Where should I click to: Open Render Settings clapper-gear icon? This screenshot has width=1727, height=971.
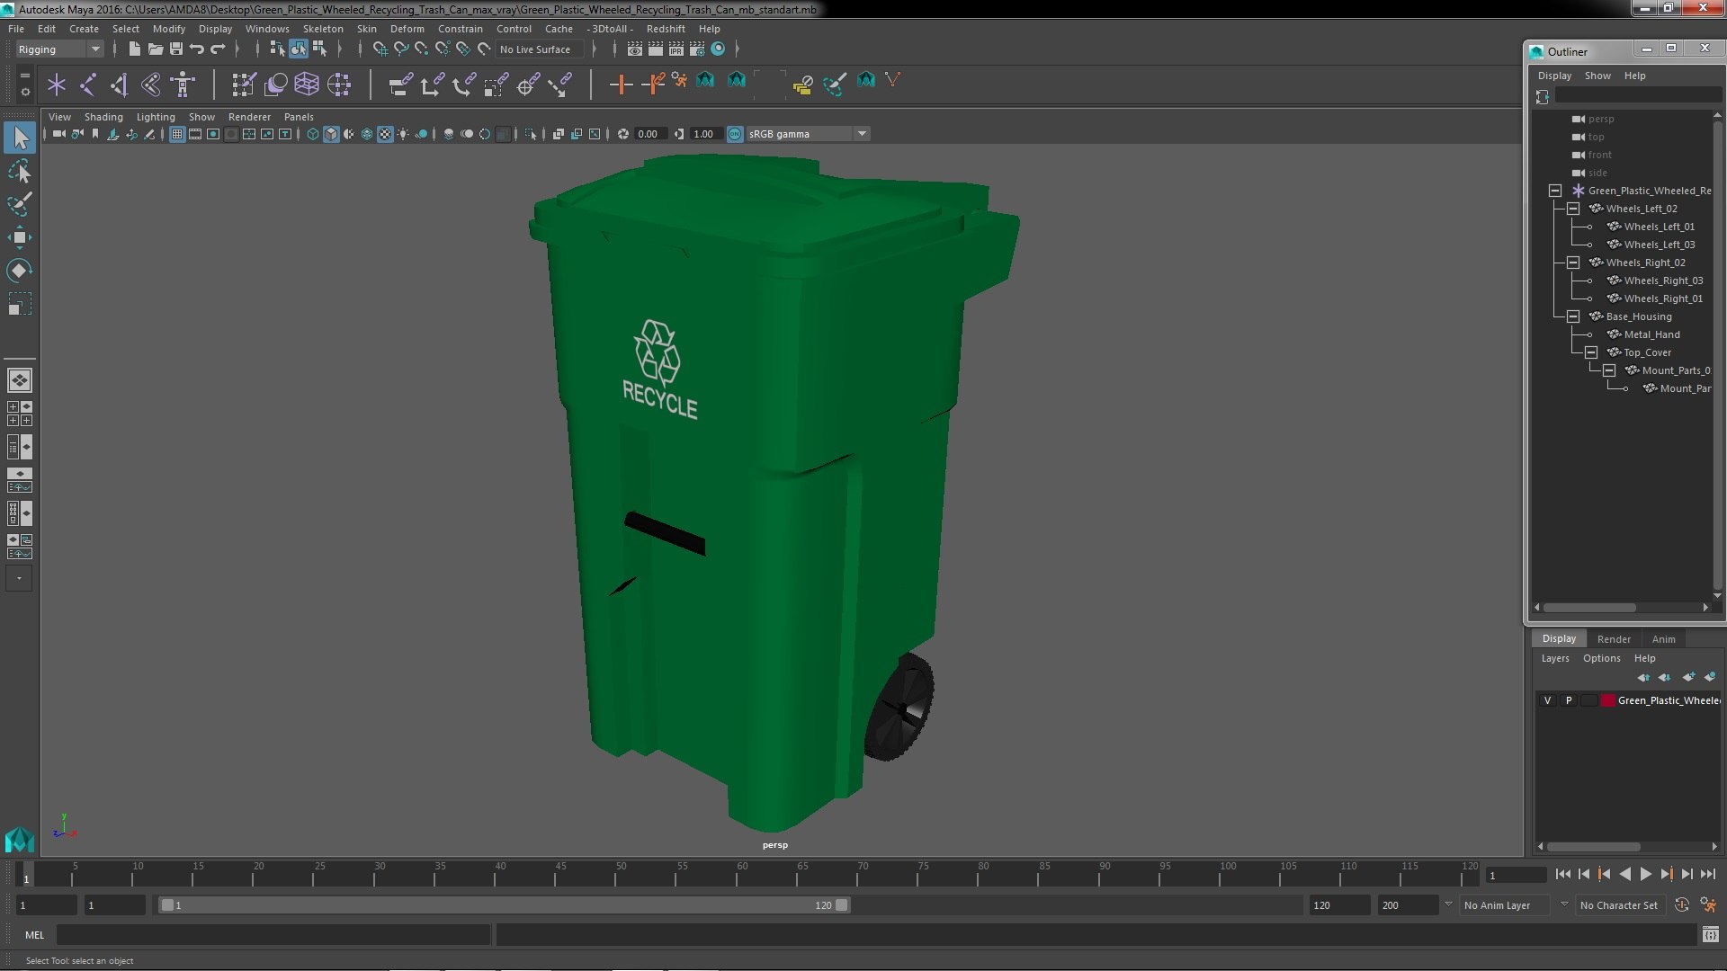pos(697,49)
